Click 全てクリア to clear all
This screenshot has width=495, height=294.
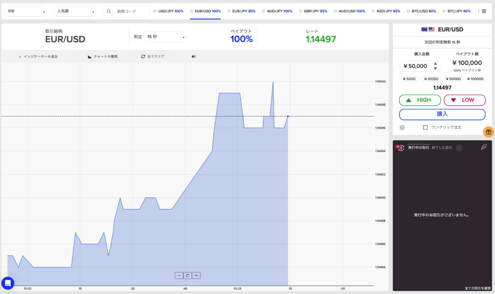(x=153, y=56)
